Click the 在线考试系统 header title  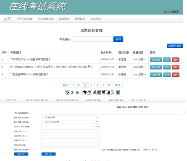[38, 7]
